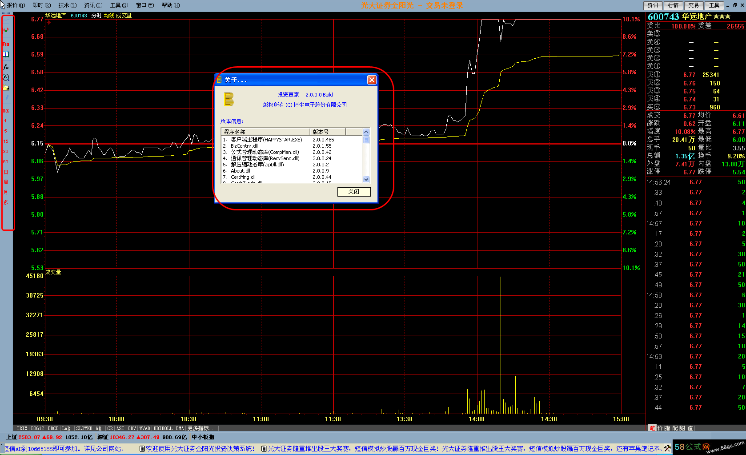Open the 欢迎使用光大证券金阳光投资决策系统 ticker message
The width and height of the screenshot is (746, 455).
pos(197,449)
